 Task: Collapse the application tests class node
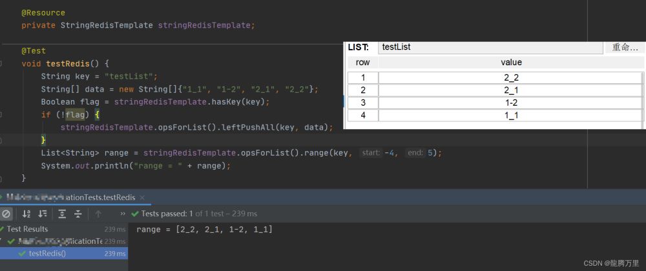pos(3,241)
